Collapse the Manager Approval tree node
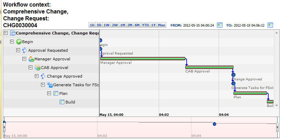The image size is (281, 139). (x=24, y=59)
